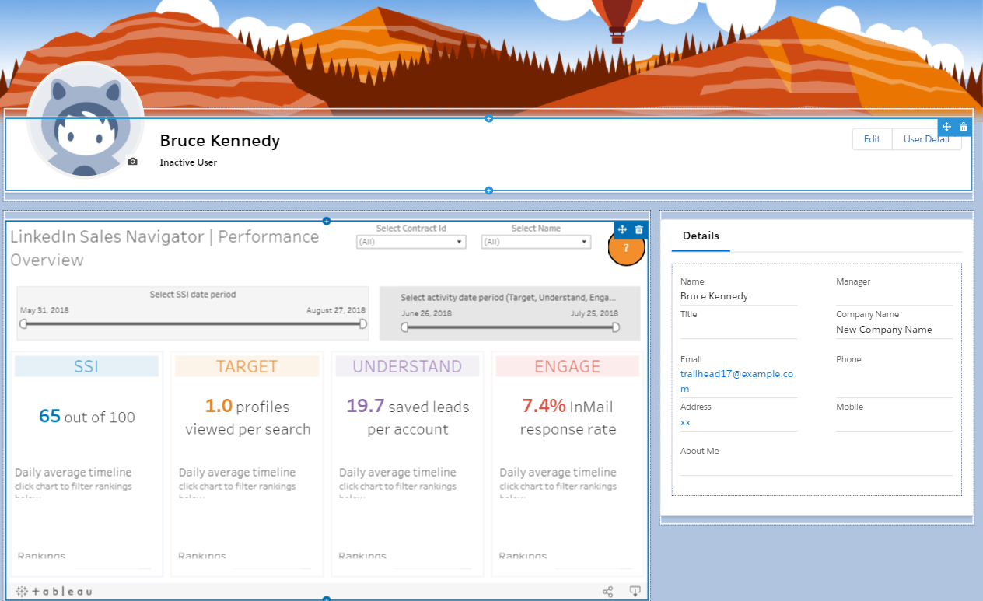Click the xx address link
Viewport: 983px width, 601px height.
point(685,422)
